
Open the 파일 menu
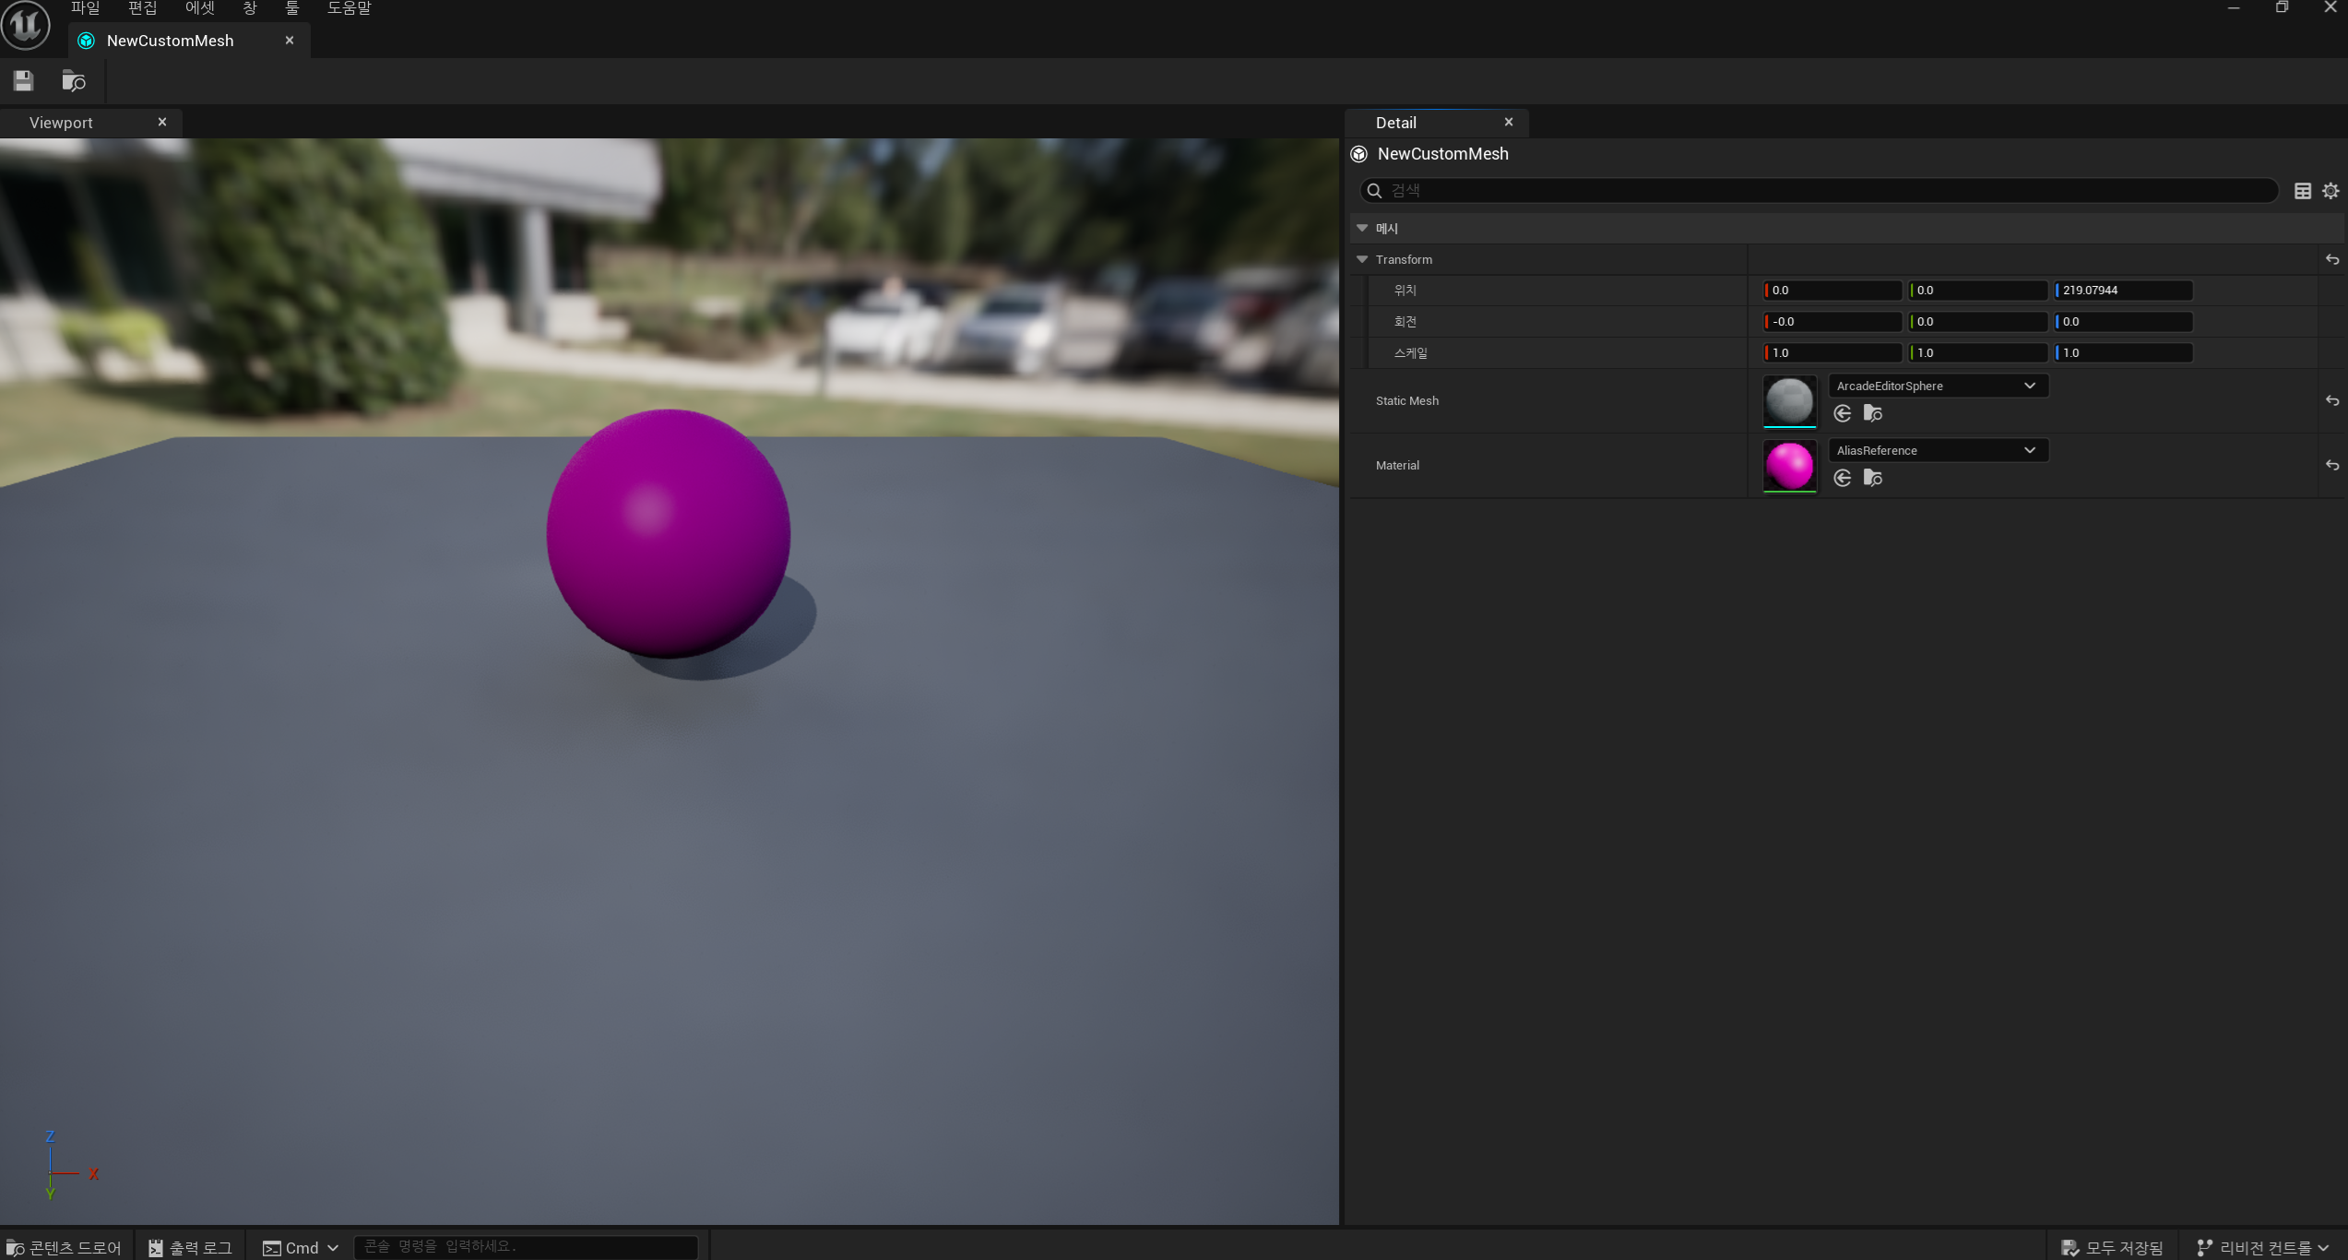point(85,8)
